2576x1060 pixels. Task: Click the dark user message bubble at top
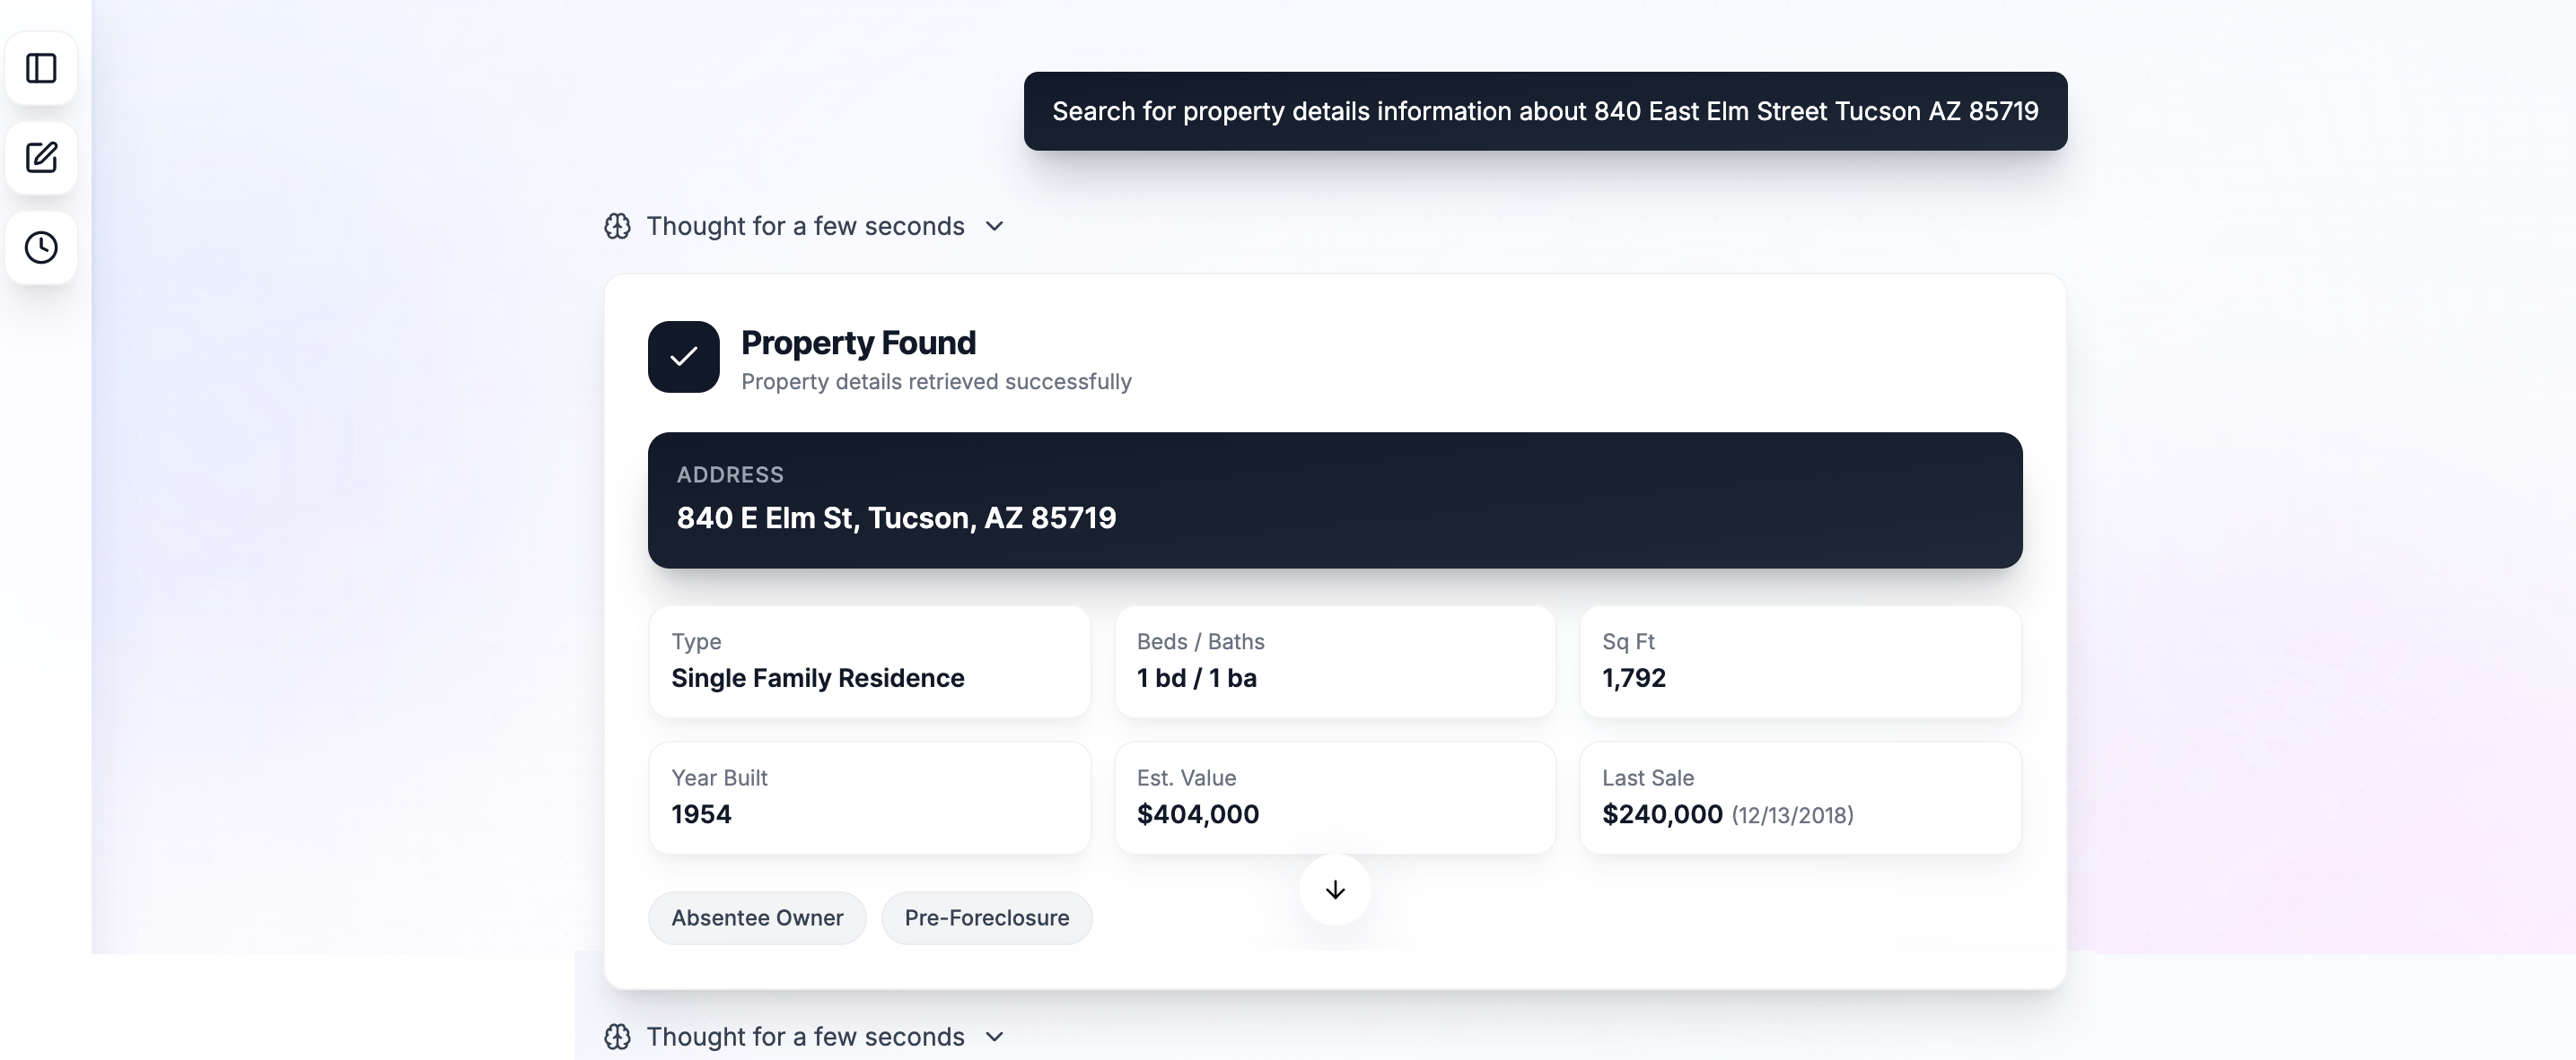click(1545, 111)
